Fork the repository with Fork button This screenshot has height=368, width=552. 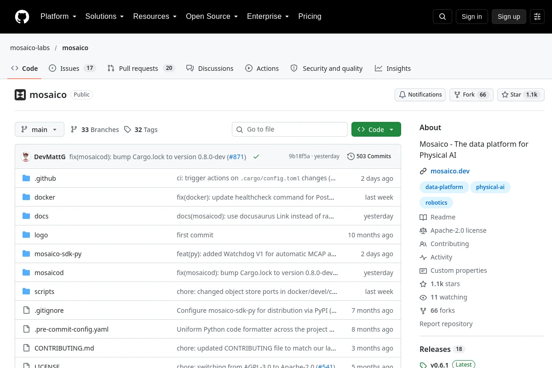pos(471,95)
